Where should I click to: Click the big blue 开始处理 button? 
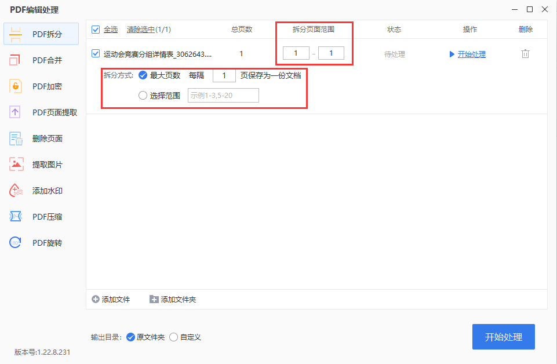coord(503,337)
